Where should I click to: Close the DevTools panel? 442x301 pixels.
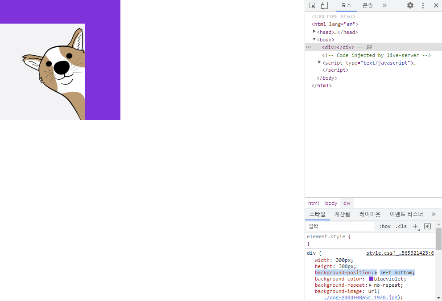click(x=436, y=5)
